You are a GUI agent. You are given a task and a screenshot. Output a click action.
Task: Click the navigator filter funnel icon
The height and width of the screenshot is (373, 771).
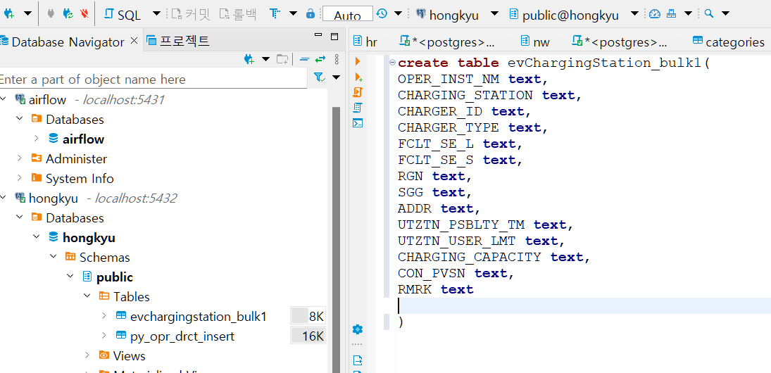(320, 77)
